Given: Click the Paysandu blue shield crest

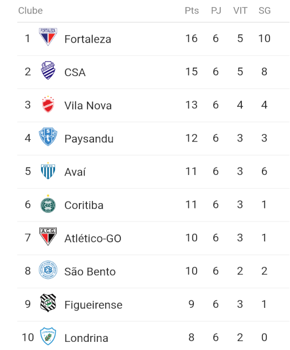Looking at the screenshot, I should pyautogui.click(x=48, y=137).
